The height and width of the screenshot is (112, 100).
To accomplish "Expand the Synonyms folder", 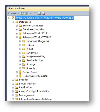I will click(x=20, y=53).
